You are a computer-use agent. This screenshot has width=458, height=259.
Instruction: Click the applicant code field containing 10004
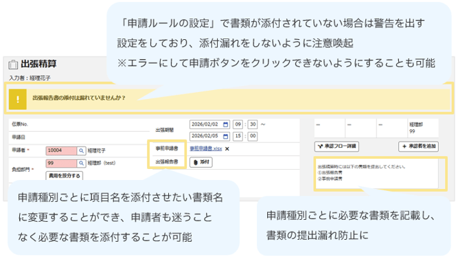point(61,150)
